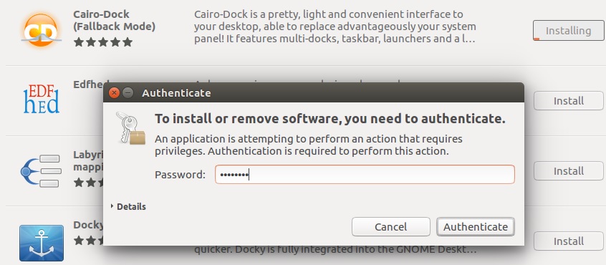Click the Docky anchor icon
The width and height of the screenshot is (606, 265).
(42, 243)
